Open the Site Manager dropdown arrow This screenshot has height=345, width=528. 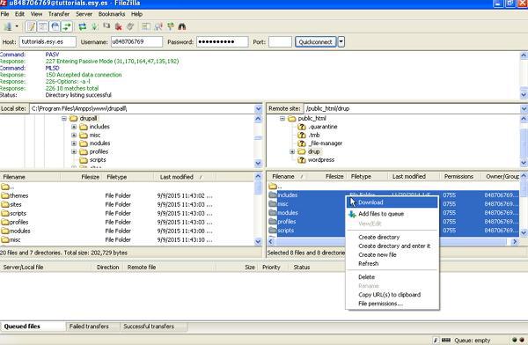(17, 26)
